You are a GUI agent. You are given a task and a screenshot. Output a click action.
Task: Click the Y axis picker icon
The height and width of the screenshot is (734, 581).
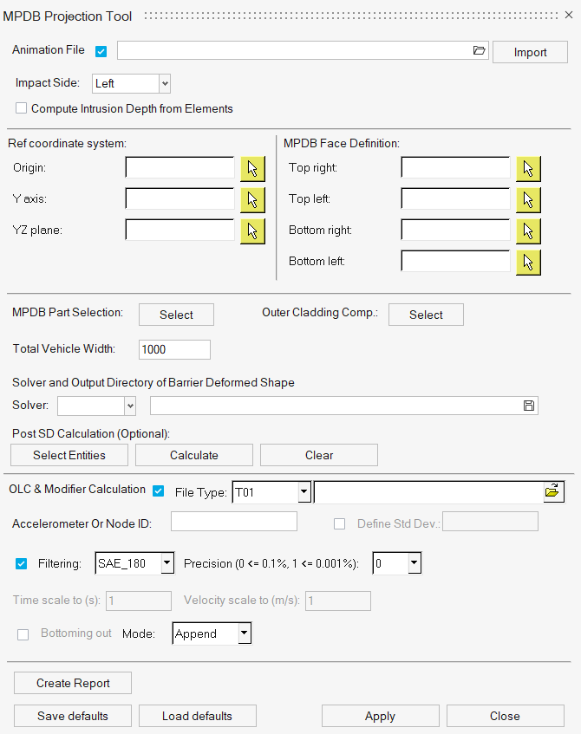(252, 200)
